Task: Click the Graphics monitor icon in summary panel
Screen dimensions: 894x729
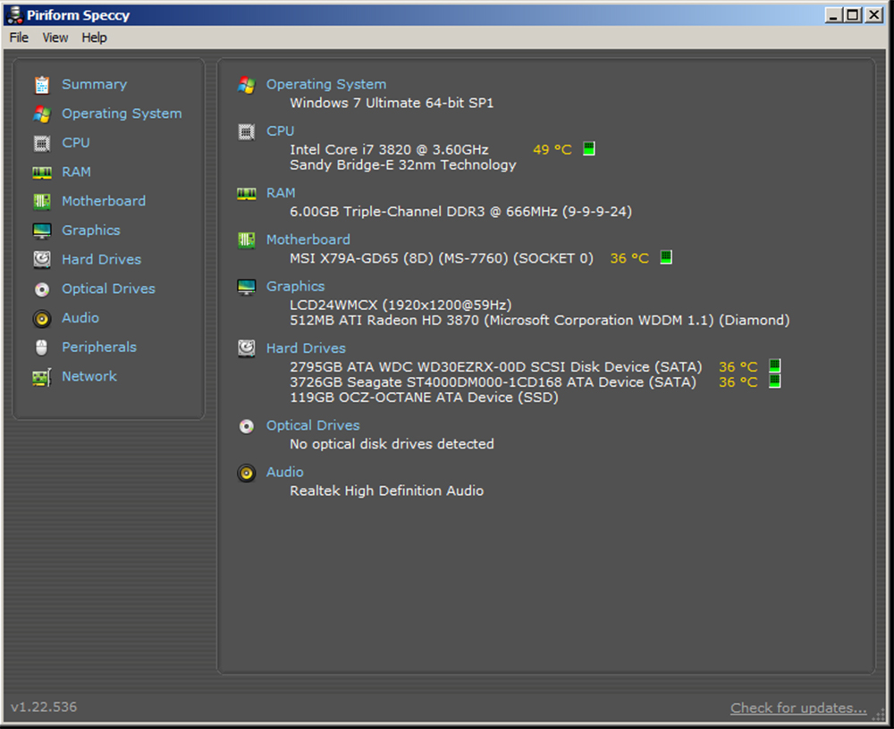Action: click(247, 287)
